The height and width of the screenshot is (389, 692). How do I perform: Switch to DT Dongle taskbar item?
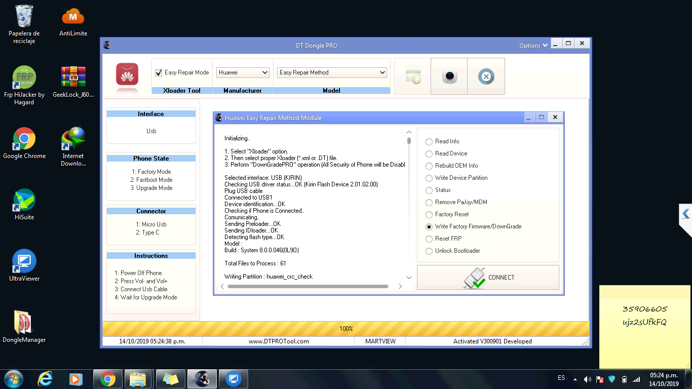(202, 378)
